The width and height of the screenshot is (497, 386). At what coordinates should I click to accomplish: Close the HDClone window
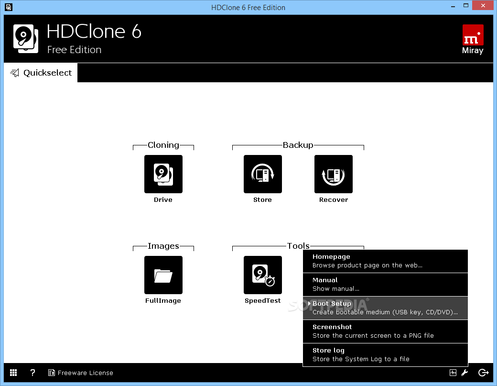(483, 5)
